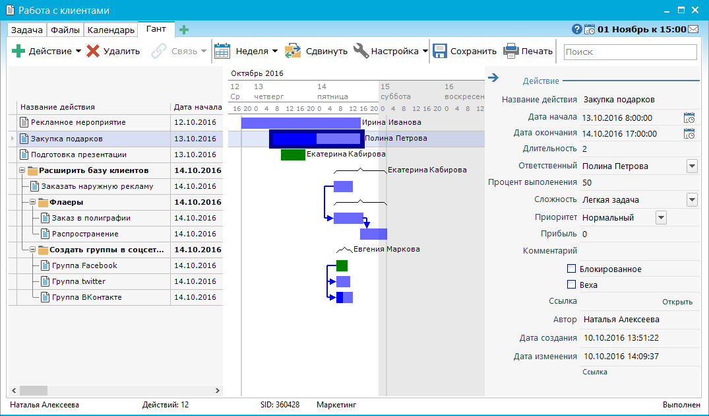Click the reminder calendar-clock icon beside 01 Ноябрь
Viewport: 709px width, 416px height.
[x=590, y=30]
